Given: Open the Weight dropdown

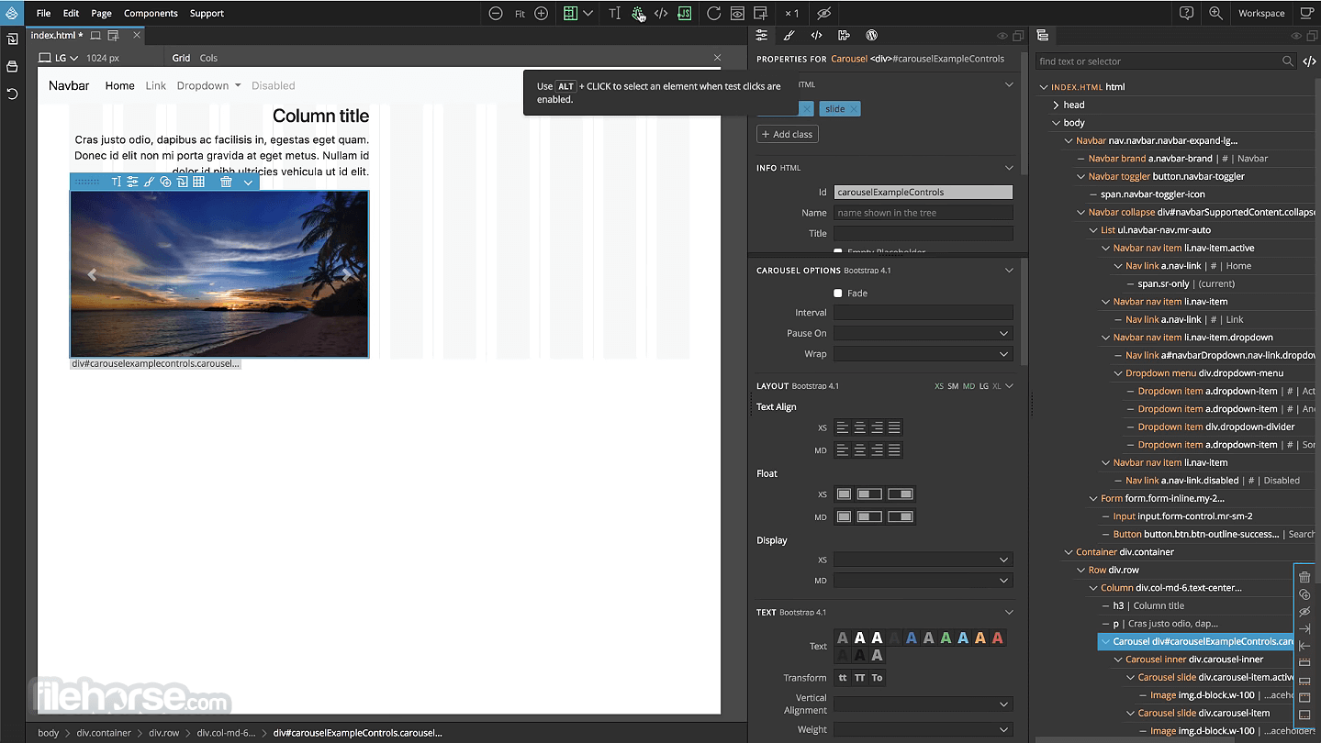Looking at the screenshot, I should (x=924, y=729).
